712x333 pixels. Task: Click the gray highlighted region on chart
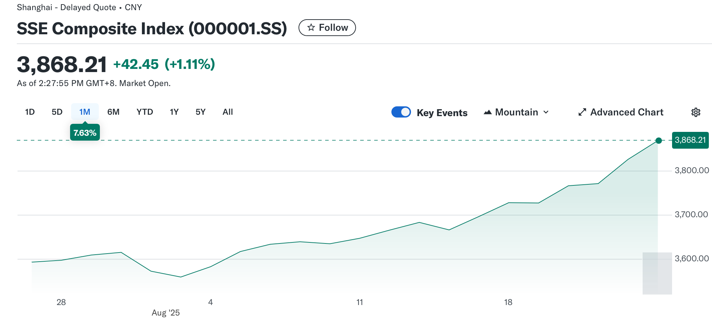tap(657, 273)
